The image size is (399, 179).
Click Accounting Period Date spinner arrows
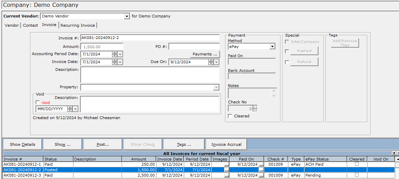pyautogui.click(x=114, y=54)
